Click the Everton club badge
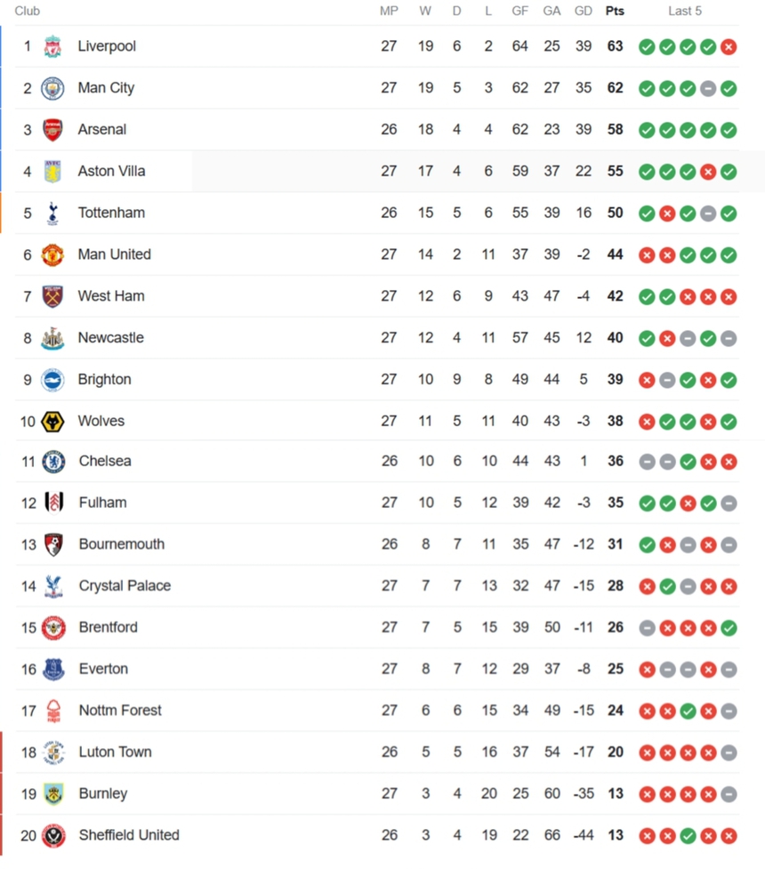The height and width of the screenshot is (869, 765). pyautogui.click(x=53, y=669)
